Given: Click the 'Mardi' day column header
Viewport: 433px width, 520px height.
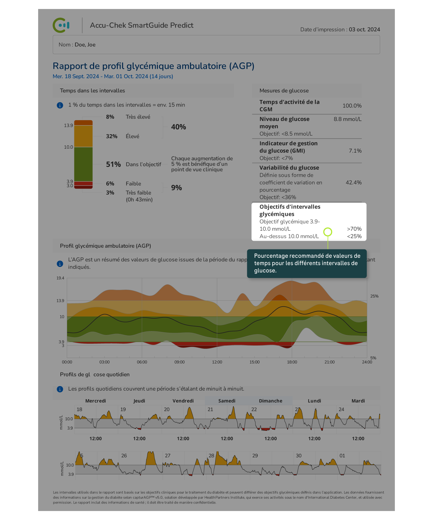Looking at the screenshot, I should click(358, 401).
